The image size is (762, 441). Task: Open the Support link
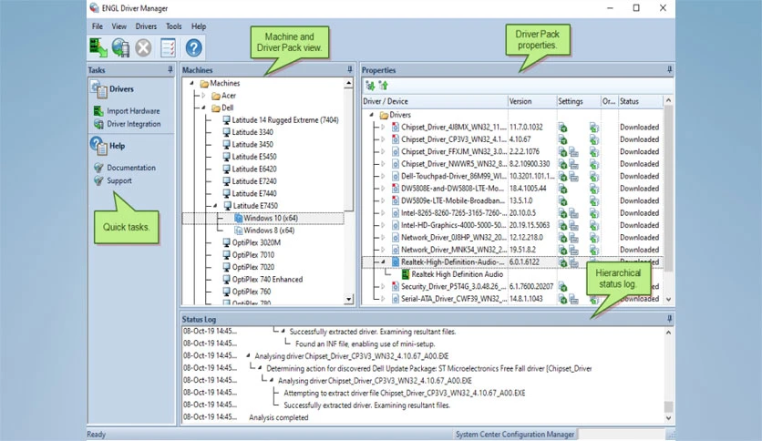click(119, 180)
